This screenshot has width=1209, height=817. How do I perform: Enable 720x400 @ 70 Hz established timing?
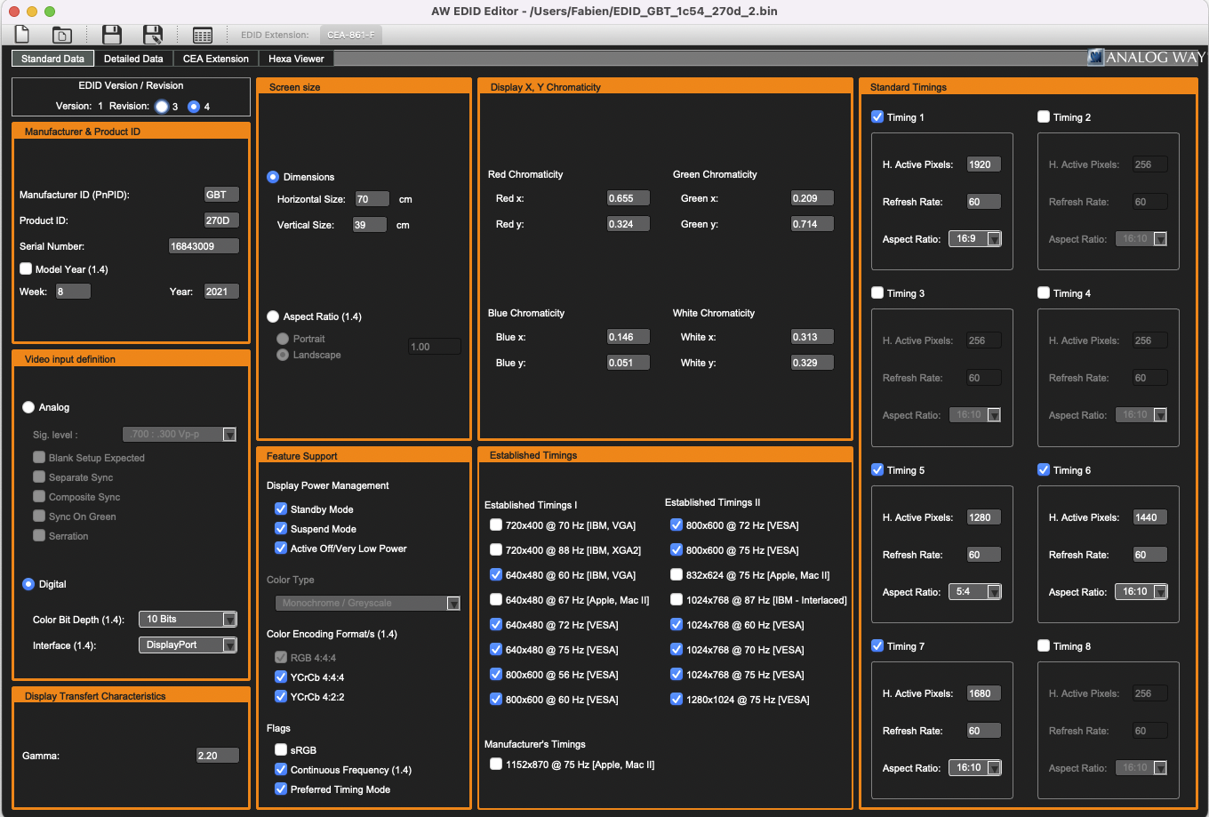496,525
